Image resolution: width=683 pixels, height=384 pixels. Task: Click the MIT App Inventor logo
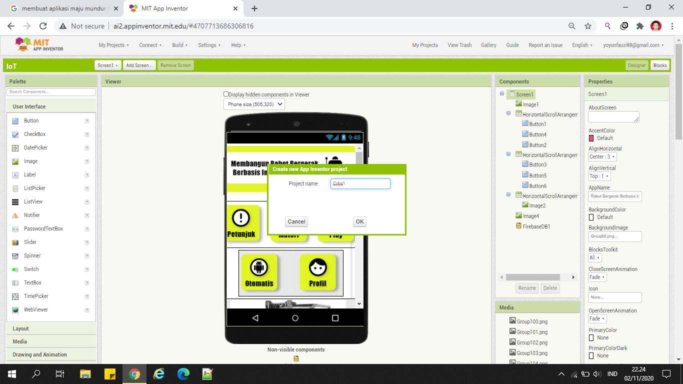pos(39,44)
